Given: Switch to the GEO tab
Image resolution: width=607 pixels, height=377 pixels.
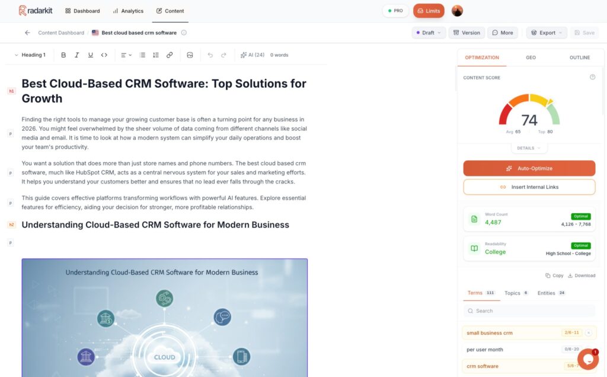Looking at the screenshot, I should coord(531,58).
